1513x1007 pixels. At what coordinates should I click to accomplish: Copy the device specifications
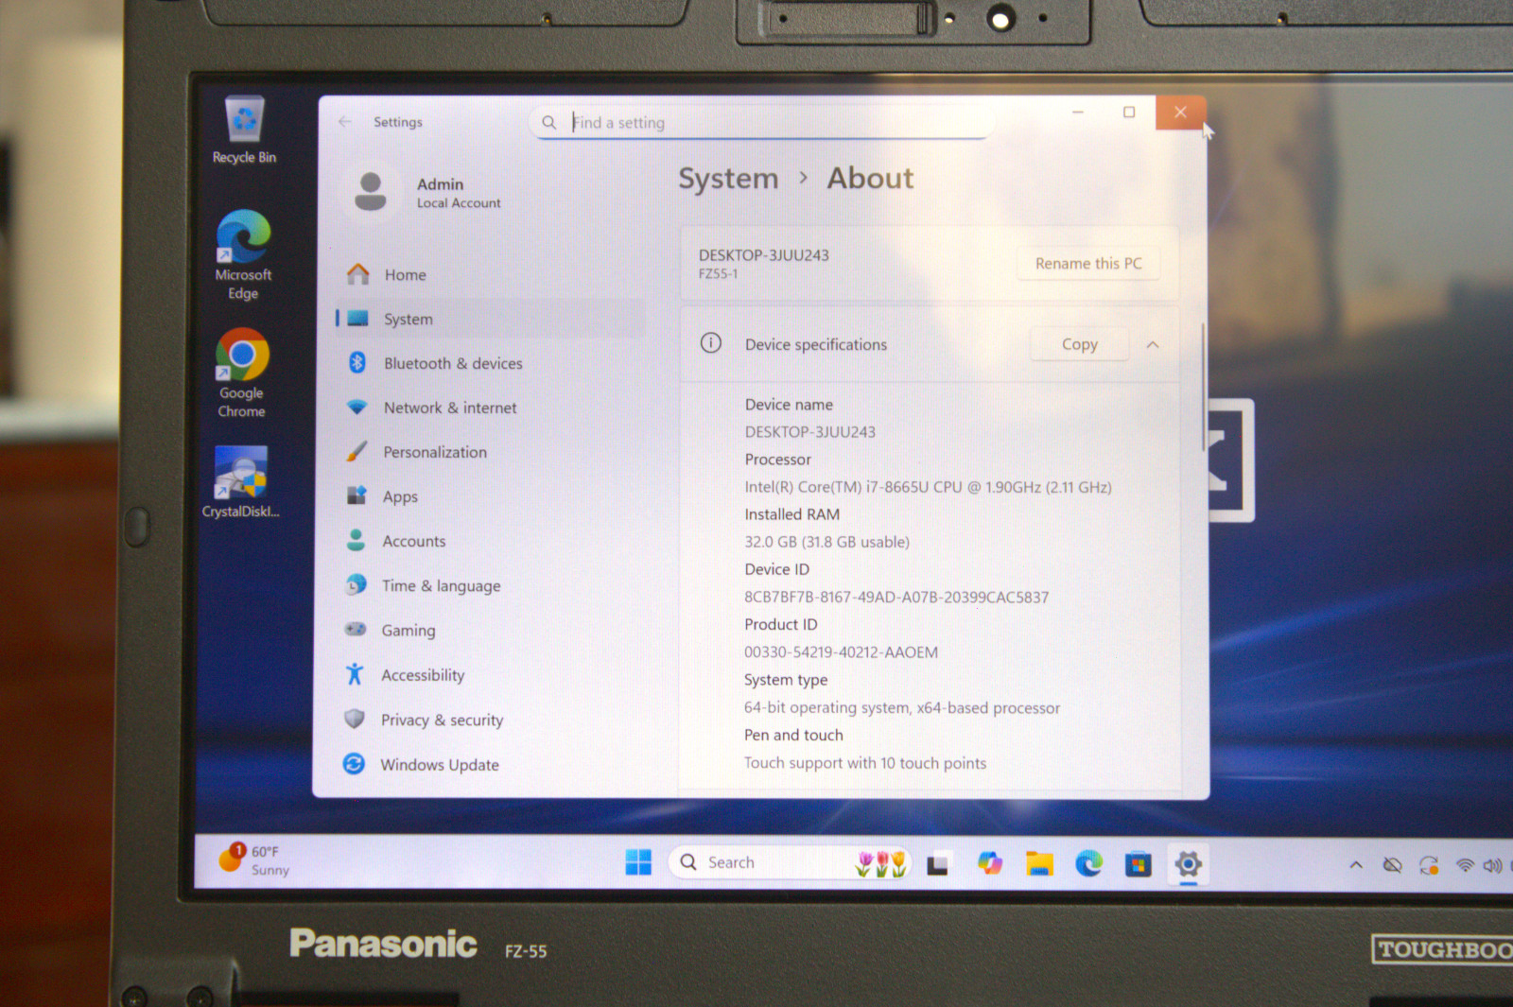point(1079,344)
